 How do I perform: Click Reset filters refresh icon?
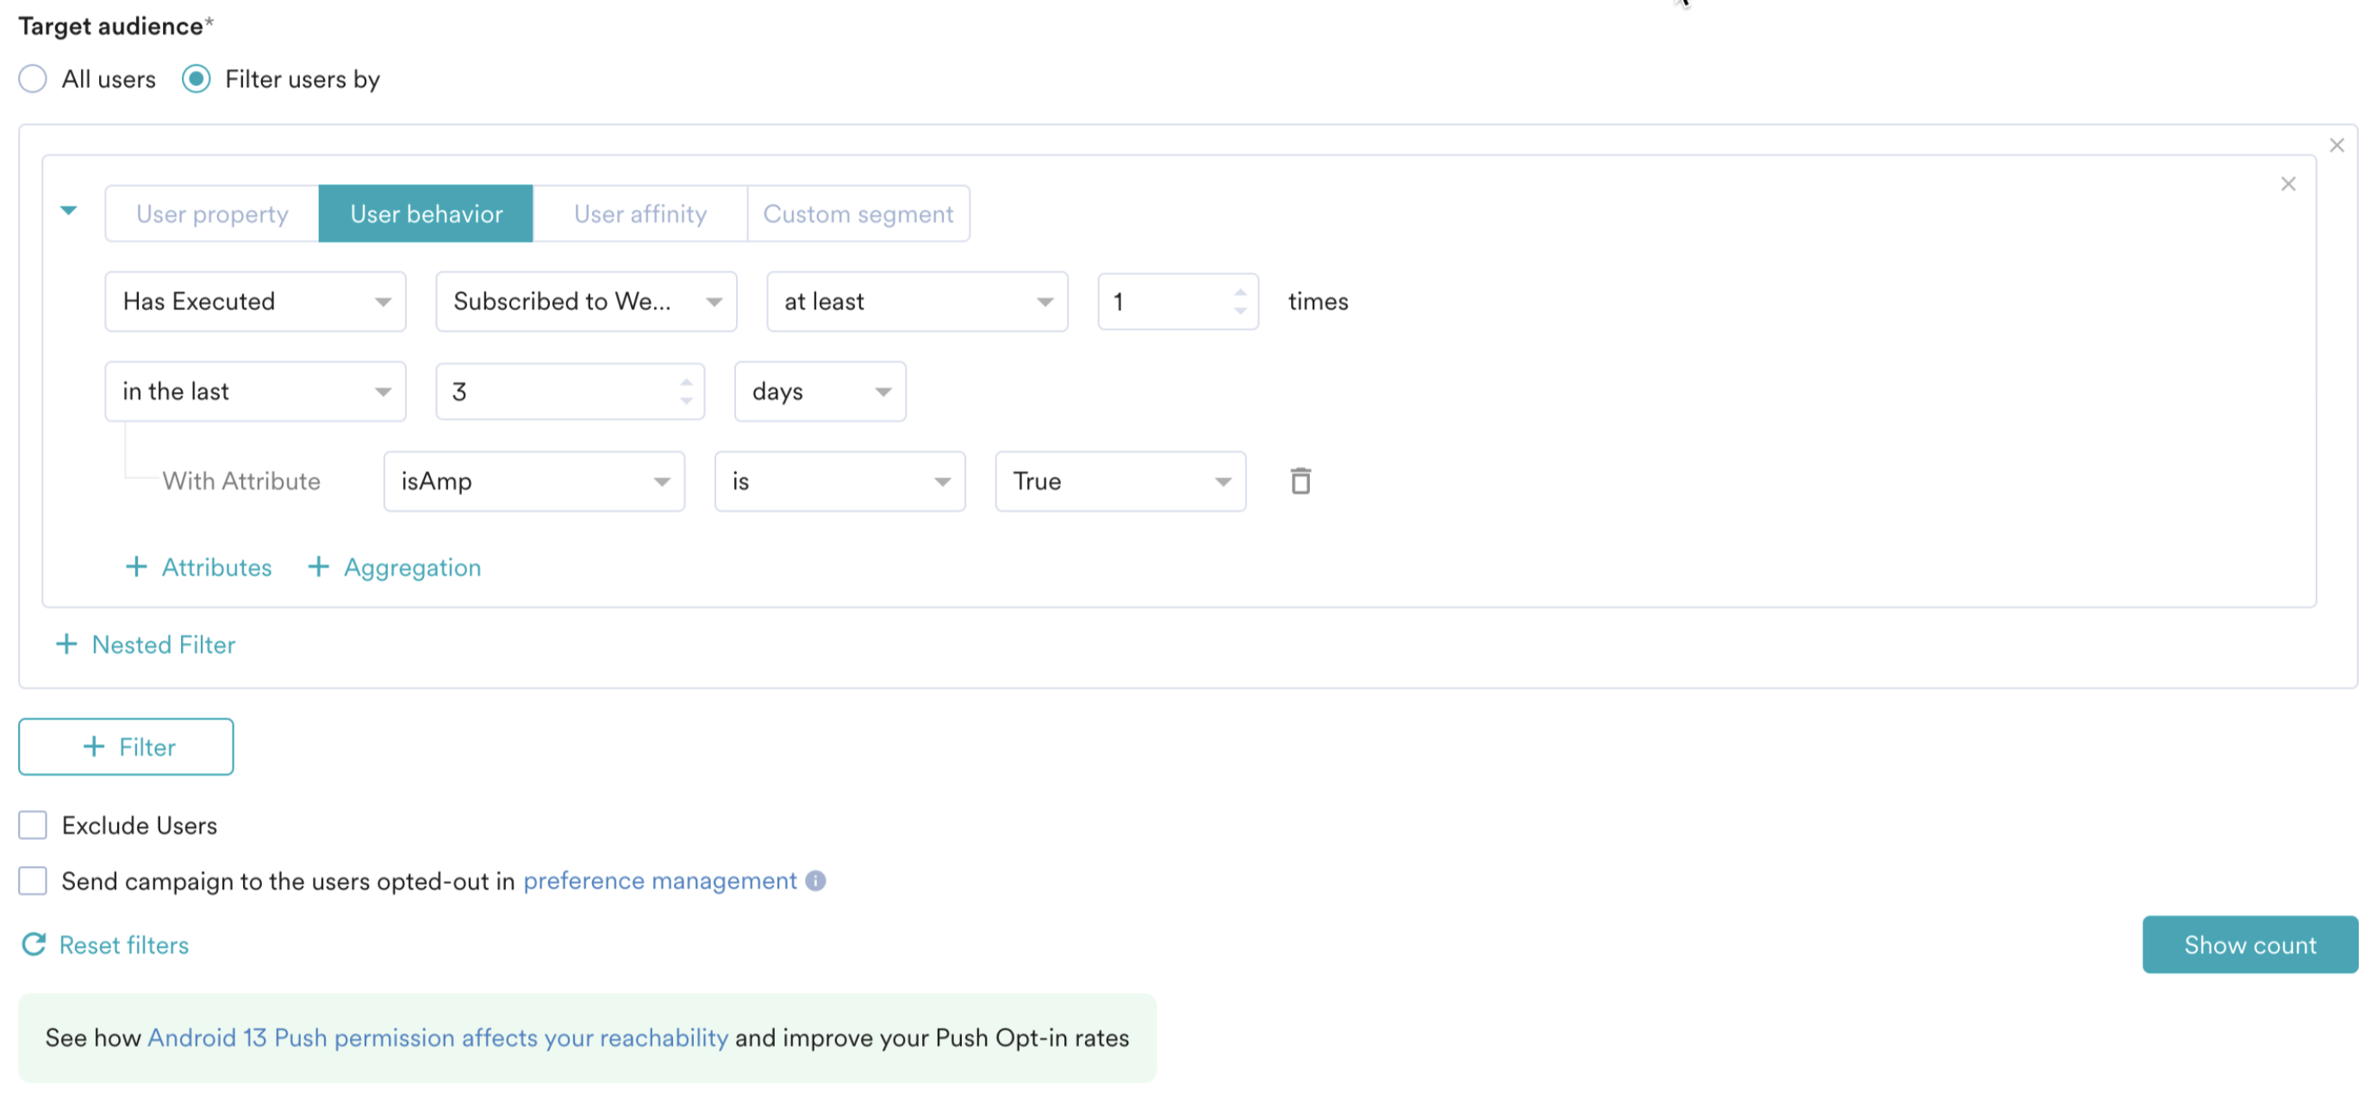click(34, 944)
